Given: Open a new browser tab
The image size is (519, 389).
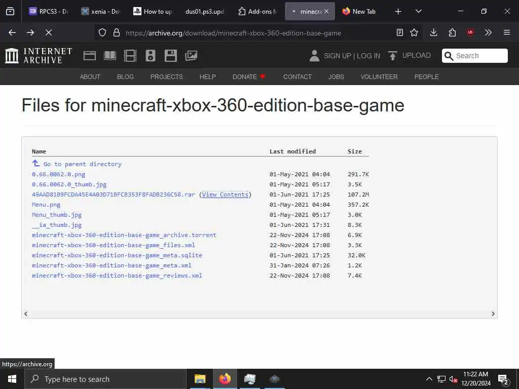Looking at the screenshot, I should click(x=398, y=12).
